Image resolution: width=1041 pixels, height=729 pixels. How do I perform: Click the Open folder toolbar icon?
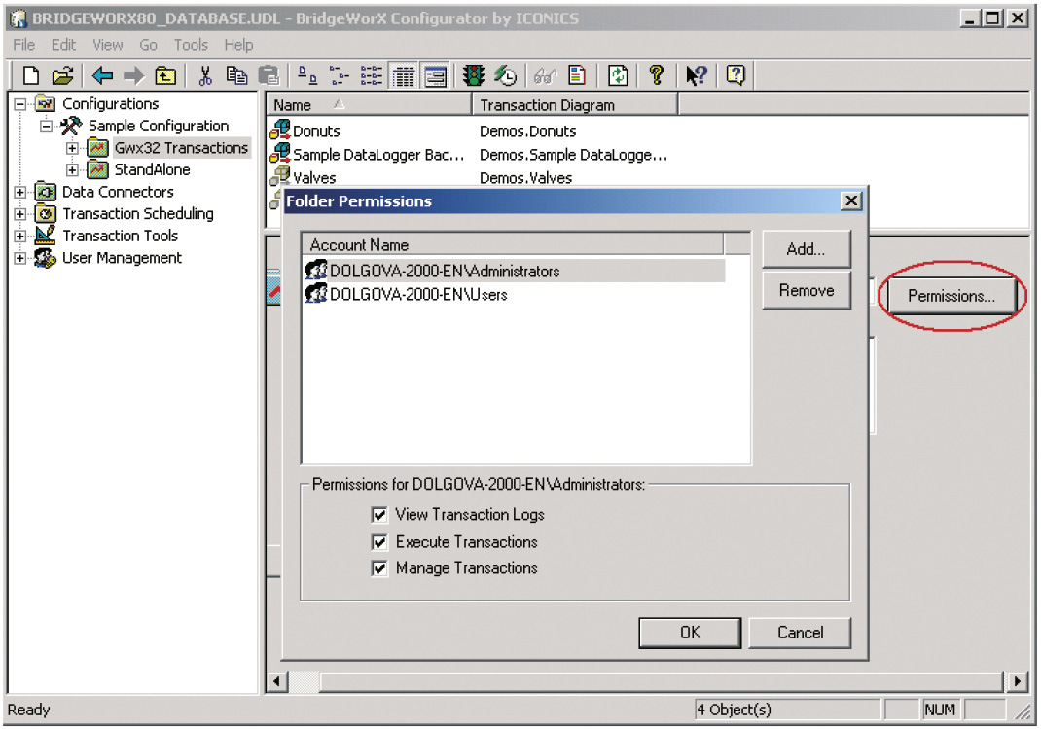[x=62, y=76]
